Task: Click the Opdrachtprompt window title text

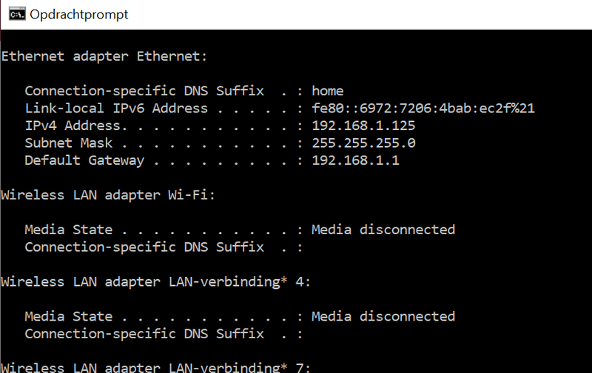Action: tap(78, 15)
